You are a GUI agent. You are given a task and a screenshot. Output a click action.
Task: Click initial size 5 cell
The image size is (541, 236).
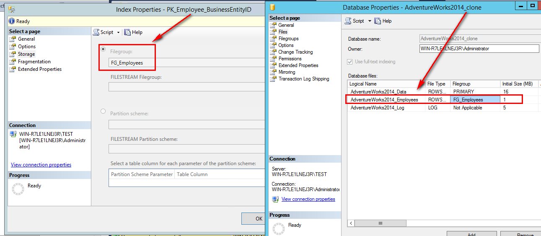point(520,108)
